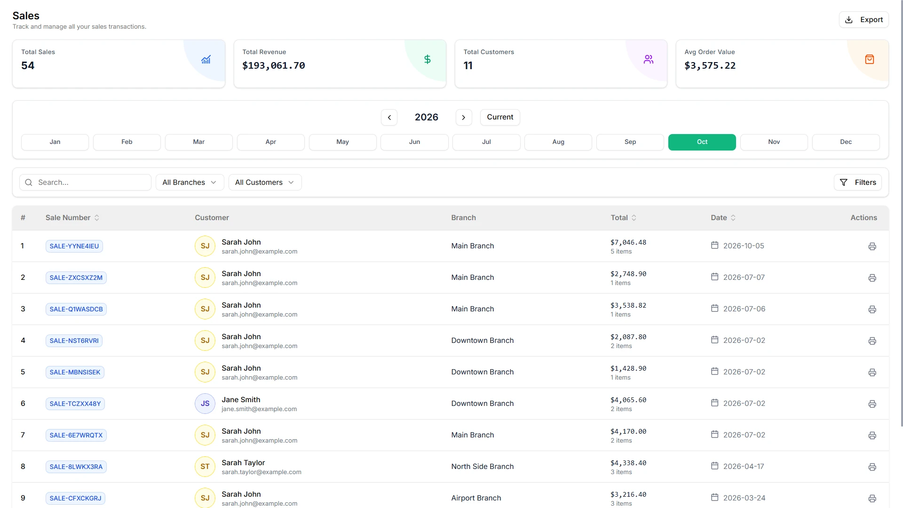Select the Nov month tab
The image size is (903, 508).
point(774,142)
